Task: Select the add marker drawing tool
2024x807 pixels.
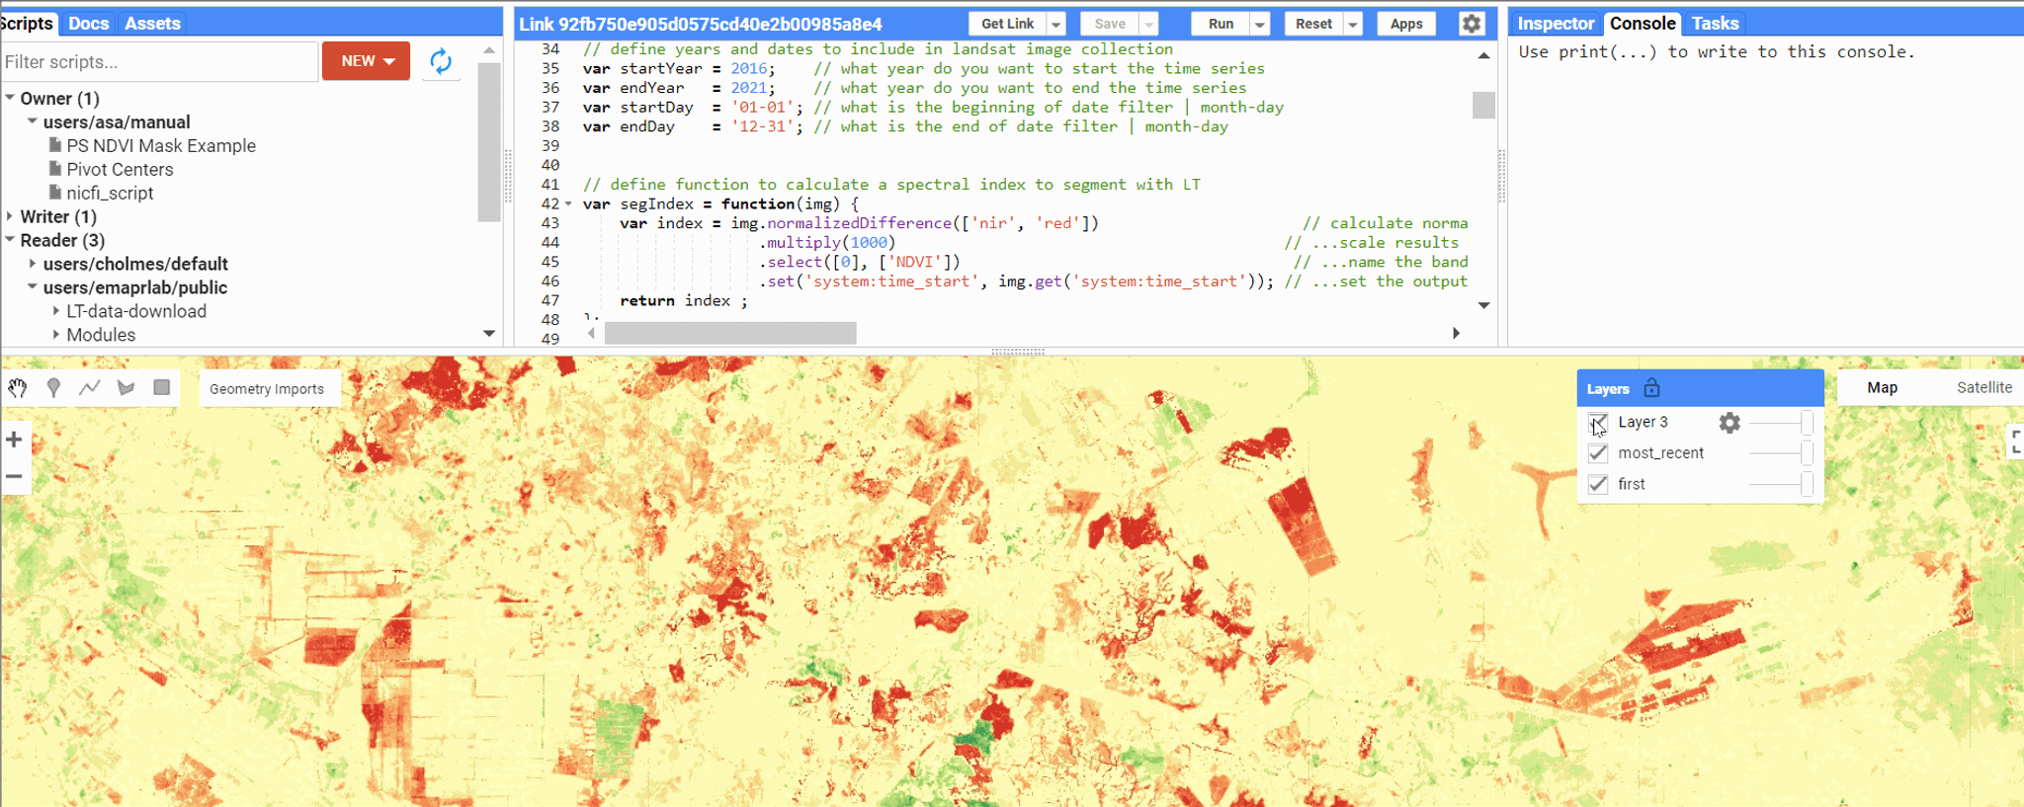Action: (x=53, y=388)
